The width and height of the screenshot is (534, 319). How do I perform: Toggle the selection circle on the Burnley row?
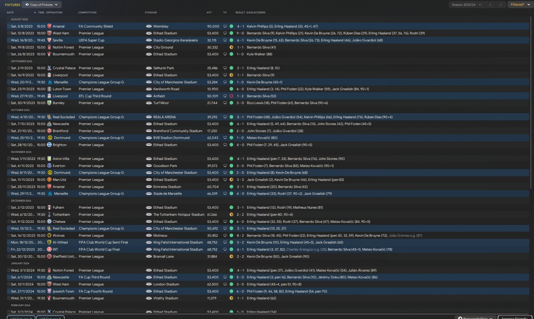pos(9,103)
